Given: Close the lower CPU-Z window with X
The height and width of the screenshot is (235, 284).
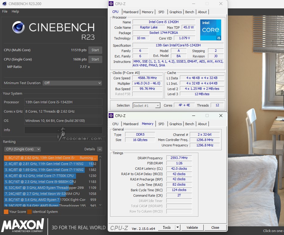Looking at the screenshot, I should (221, 116).
